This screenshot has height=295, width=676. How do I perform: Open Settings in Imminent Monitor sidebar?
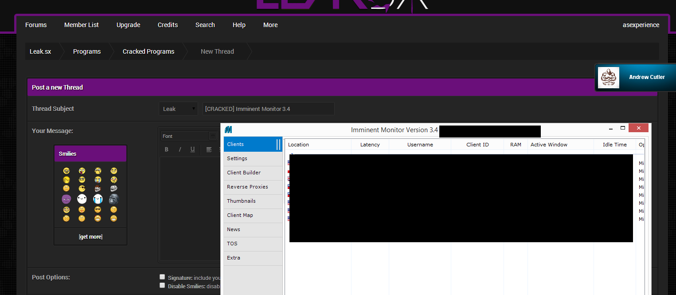pos(253,158)
